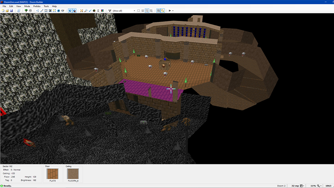Open the zoom level dropdown arrow
The height and width of the screenshot is (188, 334).
(x=321, y=186)
